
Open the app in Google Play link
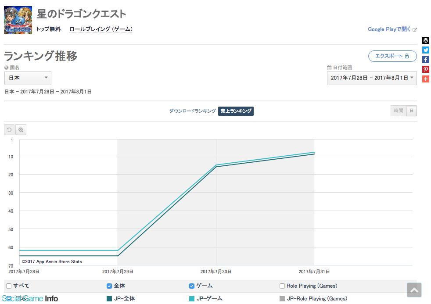pyautogui.click(x=389, y=29)
